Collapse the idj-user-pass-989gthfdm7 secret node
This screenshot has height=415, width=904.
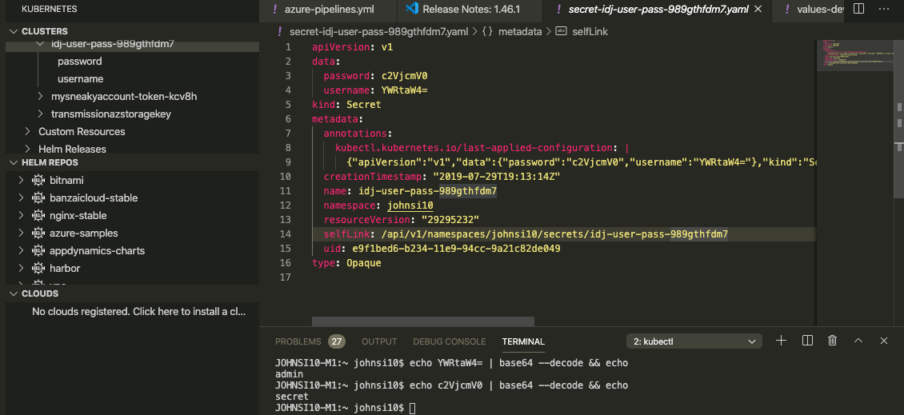pyautogui.click(x=39, y=44)
